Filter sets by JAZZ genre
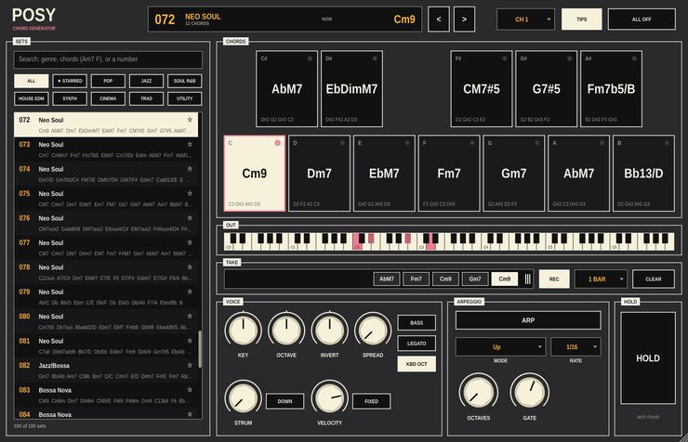This screenshot has width=688, height=442. coord(146,81)
